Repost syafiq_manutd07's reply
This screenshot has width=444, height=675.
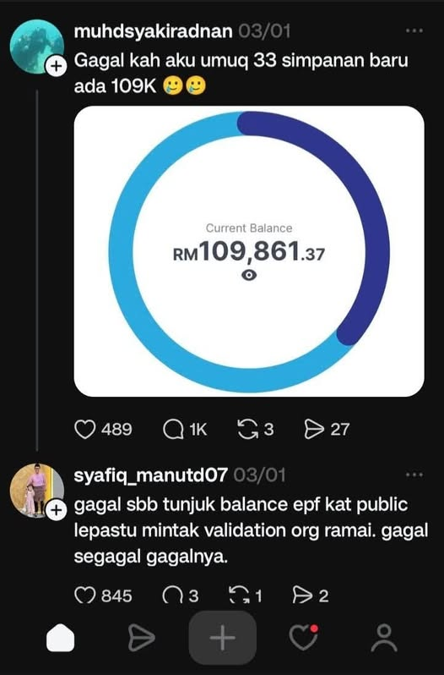click(239, 595)
